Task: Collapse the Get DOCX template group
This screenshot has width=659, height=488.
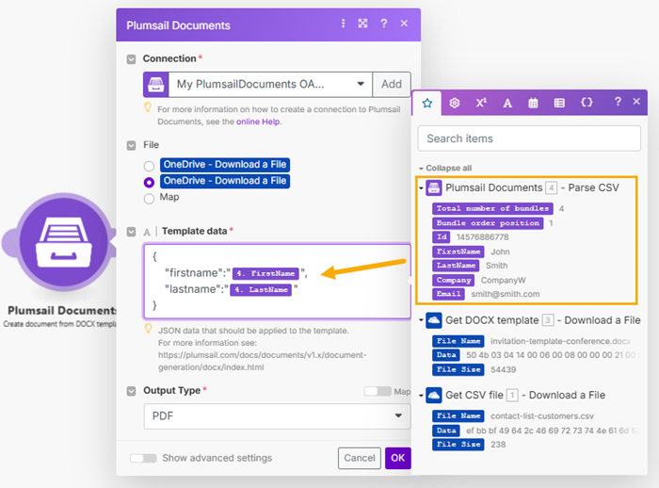Action: 421,320
